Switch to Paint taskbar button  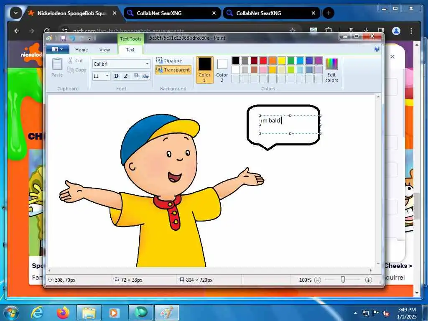[167, 313]
